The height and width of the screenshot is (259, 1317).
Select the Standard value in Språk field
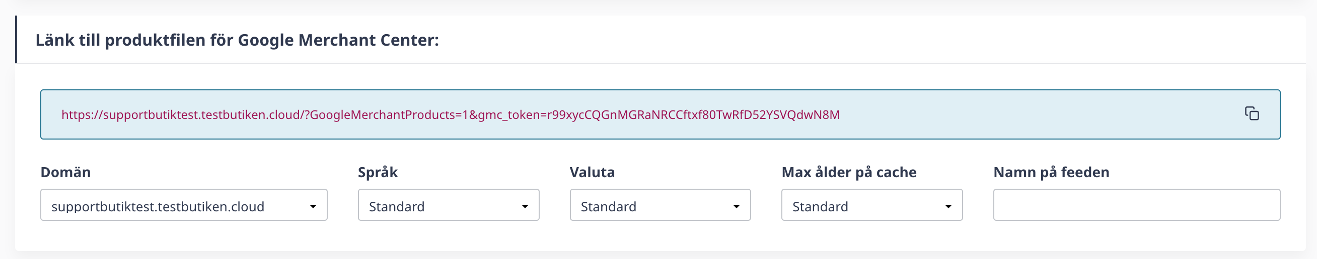tap(397, 206)
